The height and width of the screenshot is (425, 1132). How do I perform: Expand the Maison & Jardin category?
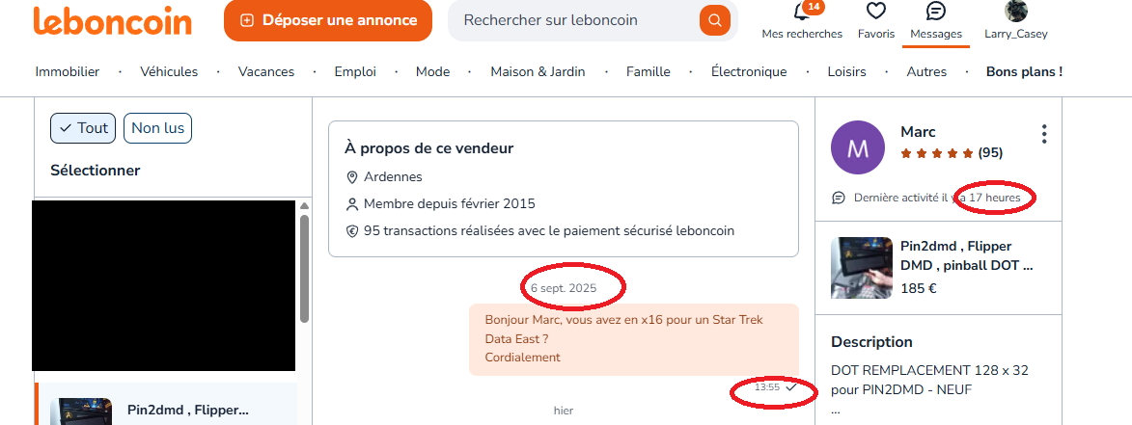(538, 72)
